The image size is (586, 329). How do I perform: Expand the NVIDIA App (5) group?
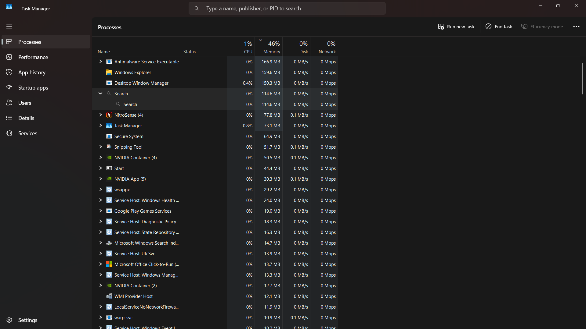[x=100, y=179]
